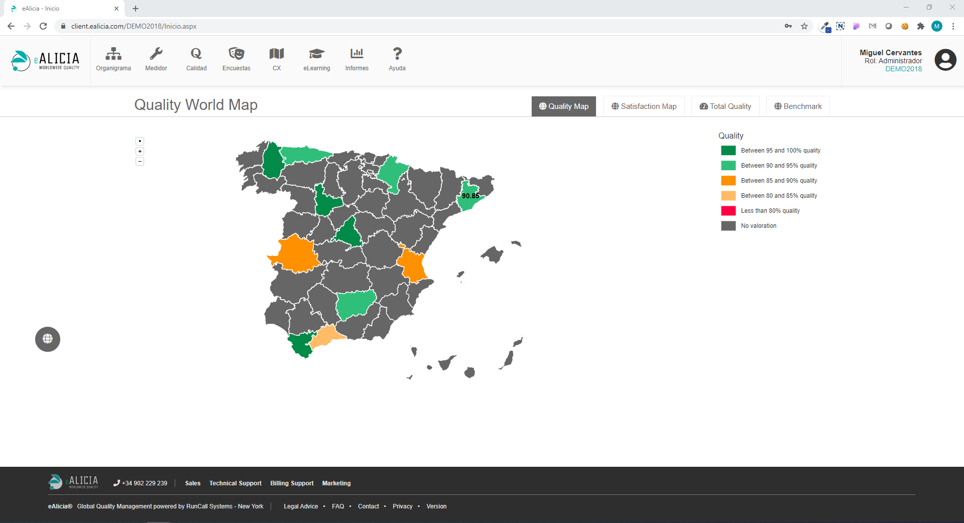Switch to the Total Quality tab
Image resolution: width=964 pixels, height=523 pixels.
[x=725, y=106]
